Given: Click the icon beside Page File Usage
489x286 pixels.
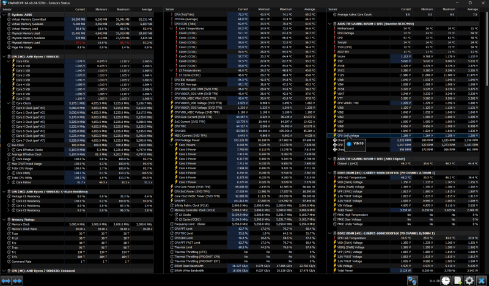Looking at the screenshot, I should tap(9, 48).
